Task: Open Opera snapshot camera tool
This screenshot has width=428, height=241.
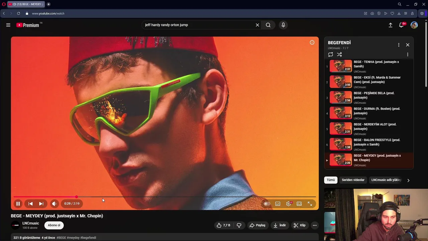Action: 372,13
